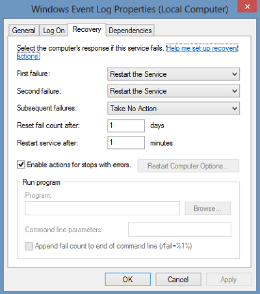
Task: Select the Recovery tab
Action: 87,29
